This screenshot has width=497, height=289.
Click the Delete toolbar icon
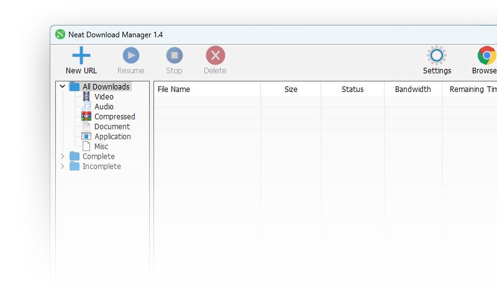(x=215, y=56)
